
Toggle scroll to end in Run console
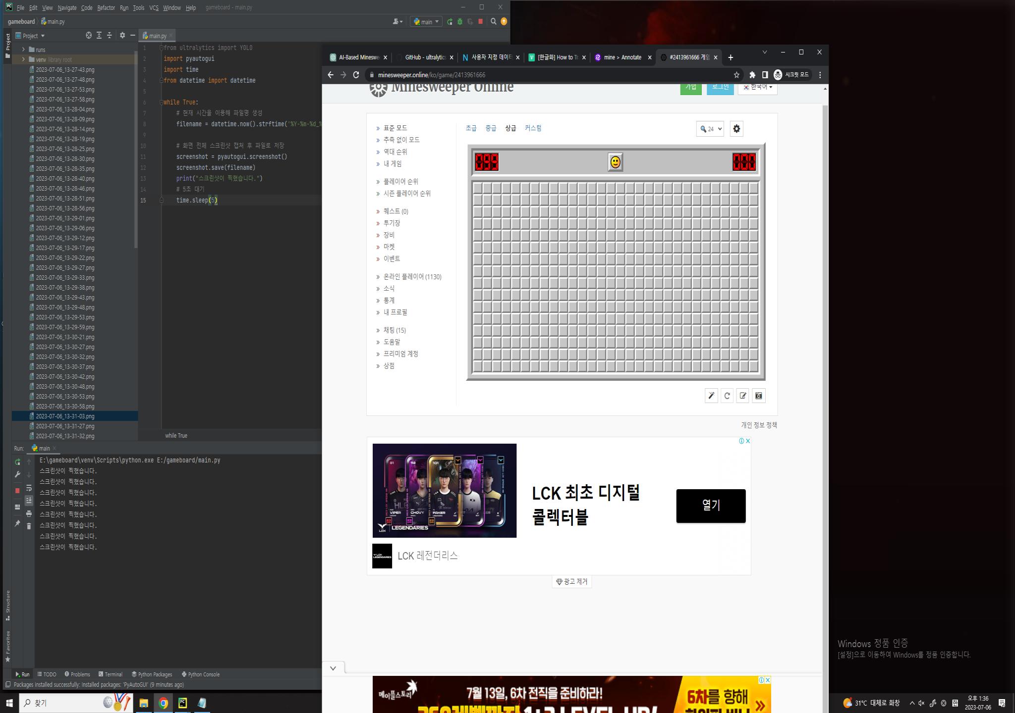[x=29, y=500]
